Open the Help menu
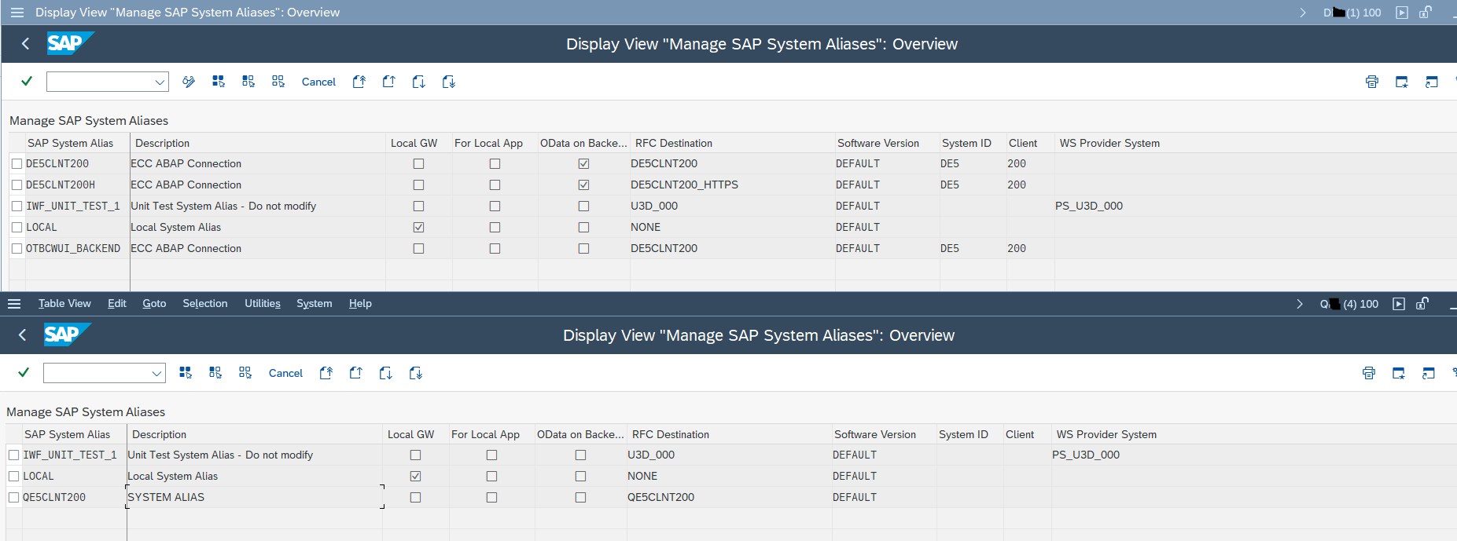 point(360,304)
